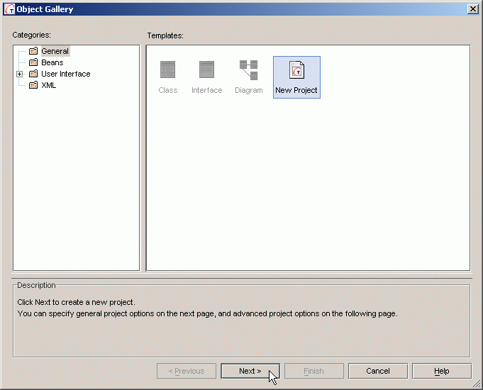Click the Previous button

tap(186, 371)
